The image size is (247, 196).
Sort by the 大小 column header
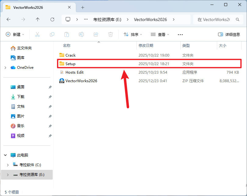pos(222,46)
